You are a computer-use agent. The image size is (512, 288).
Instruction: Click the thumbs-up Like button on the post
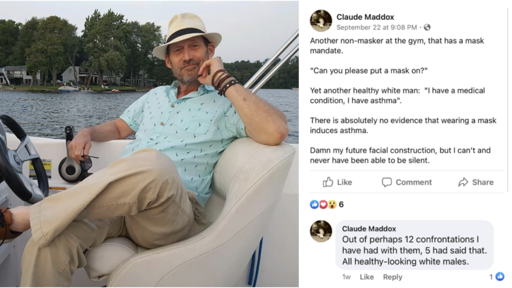point(338,182)
